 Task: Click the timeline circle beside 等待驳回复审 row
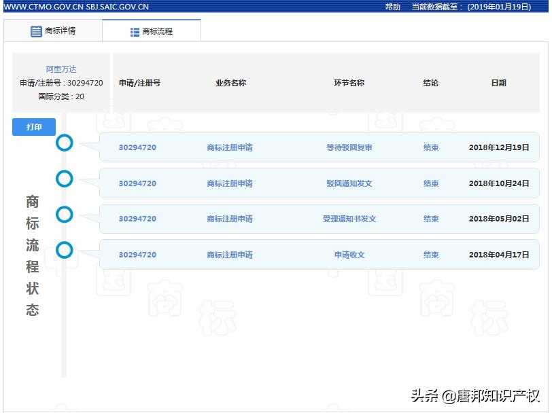coord(64,143)
